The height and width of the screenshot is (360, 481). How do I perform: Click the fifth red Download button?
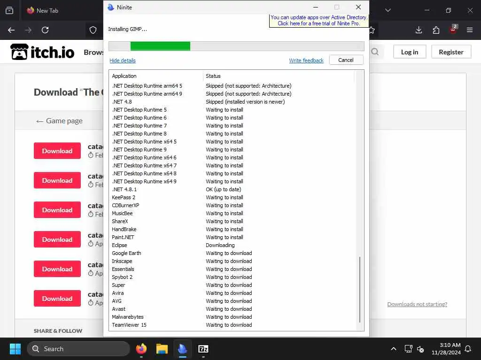(57, 269)
